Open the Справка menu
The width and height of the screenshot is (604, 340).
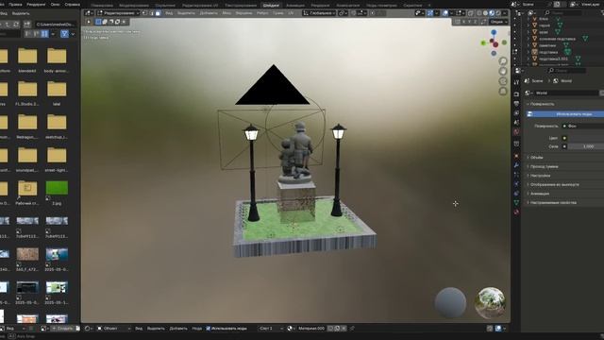[x=73, y=5]
